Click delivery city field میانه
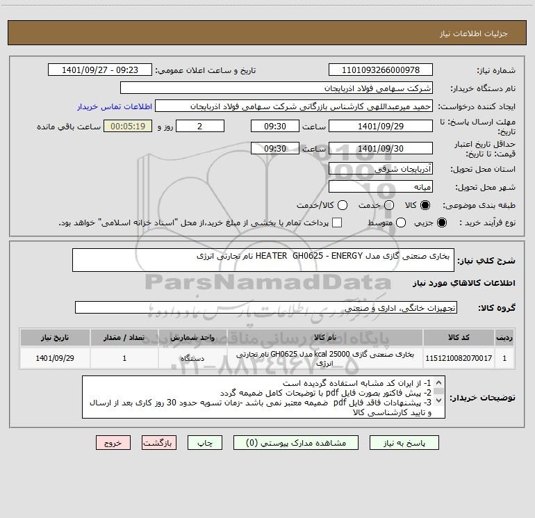Image resolution: width=535 pixels, height=518 pixels. tap(381, 187)
